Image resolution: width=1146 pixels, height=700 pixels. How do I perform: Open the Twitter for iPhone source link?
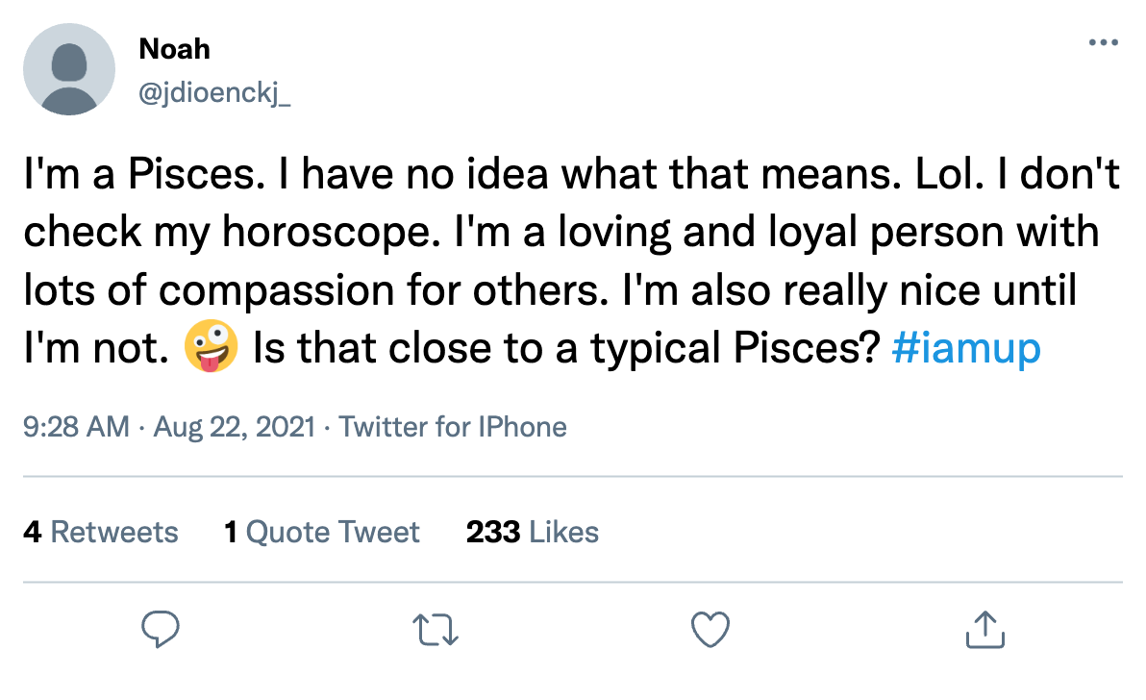coord(453,426)
